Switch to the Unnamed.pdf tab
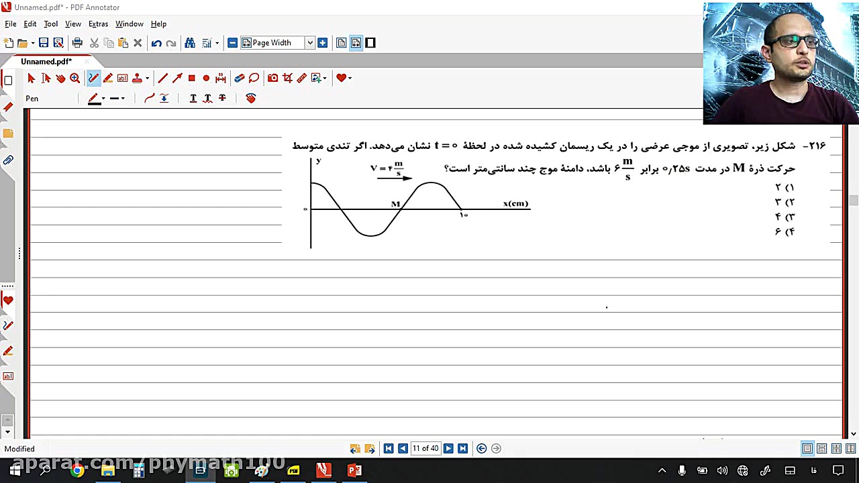Screen dimensions: 859x483 click(x=46, y=62)
